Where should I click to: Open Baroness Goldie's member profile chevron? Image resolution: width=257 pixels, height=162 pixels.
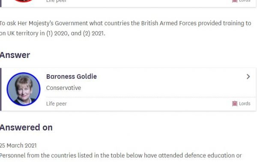[x=248, y=76]
